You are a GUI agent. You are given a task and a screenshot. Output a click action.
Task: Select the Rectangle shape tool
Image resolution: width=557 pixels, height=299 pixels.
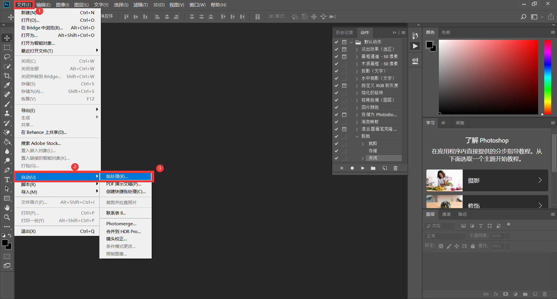tap(7, 199)
